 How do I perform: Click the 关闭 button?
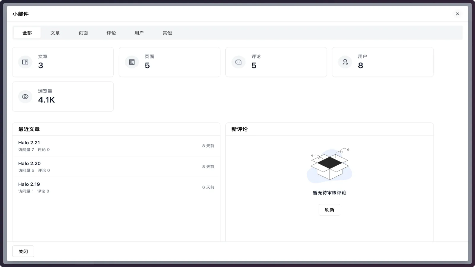(23, 251)
